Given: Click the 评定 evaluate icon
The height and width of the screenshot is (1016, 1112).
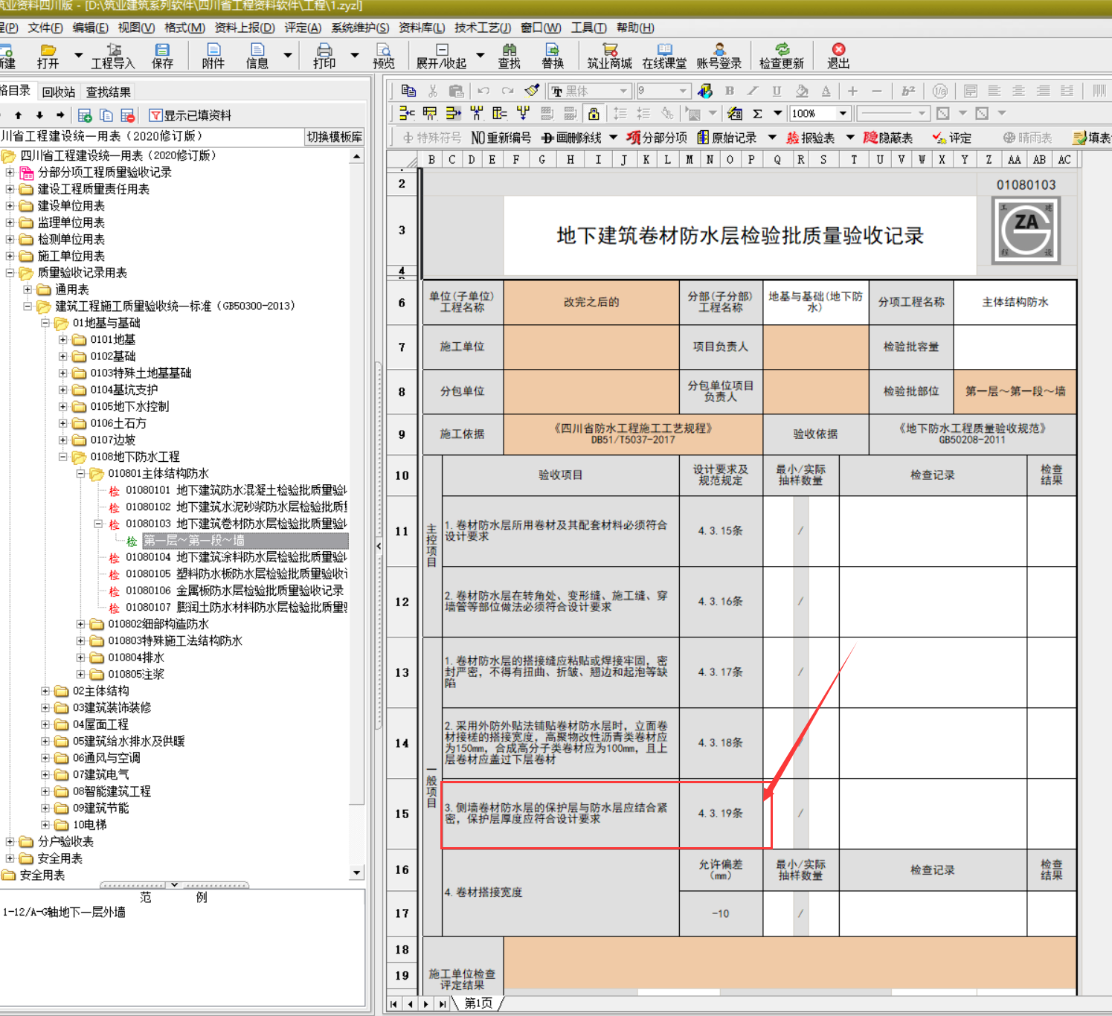Looking at the screenshot, I should pyautogui.click(x=952, y=138).
